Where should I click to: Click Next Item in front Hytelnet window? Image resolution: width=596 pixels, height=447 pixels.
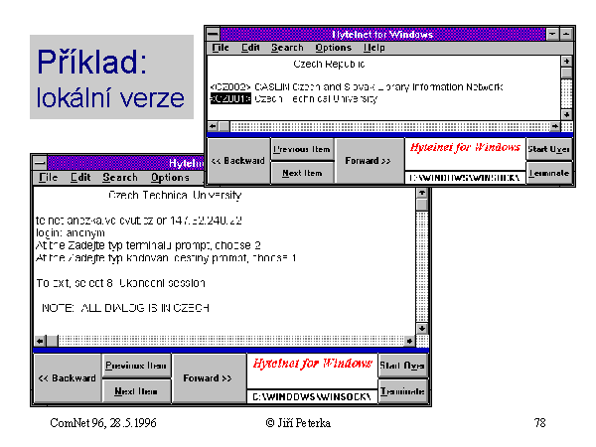point(302,173)
